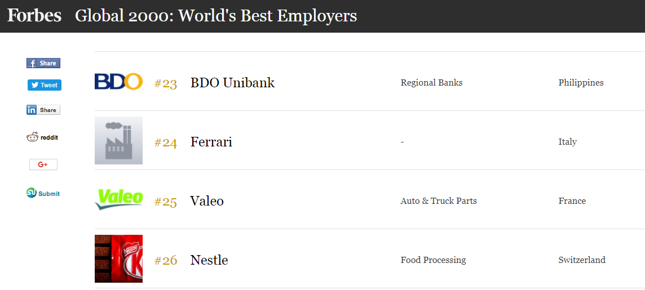Click the Global 2000 World's Best Employers title
Image resolution: width=645 pixels, height=290 pixels.
(216, 16)
